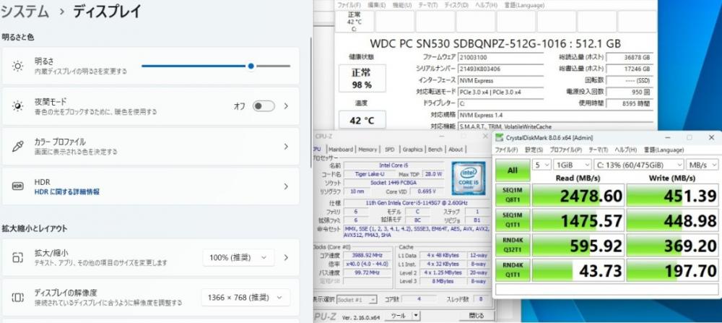Screen dimensions: 722x323
Task: Open the 設定(S) menu in CrystalDiskMark
Action: 534,150
